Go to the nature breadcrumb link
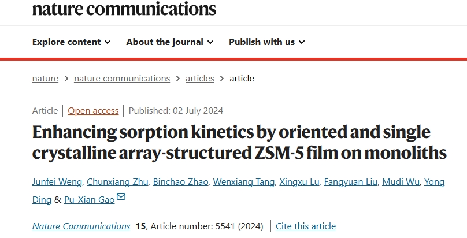The width and height of the screenshot is (467, 238). pyautogui.click(x=45, y=78)
